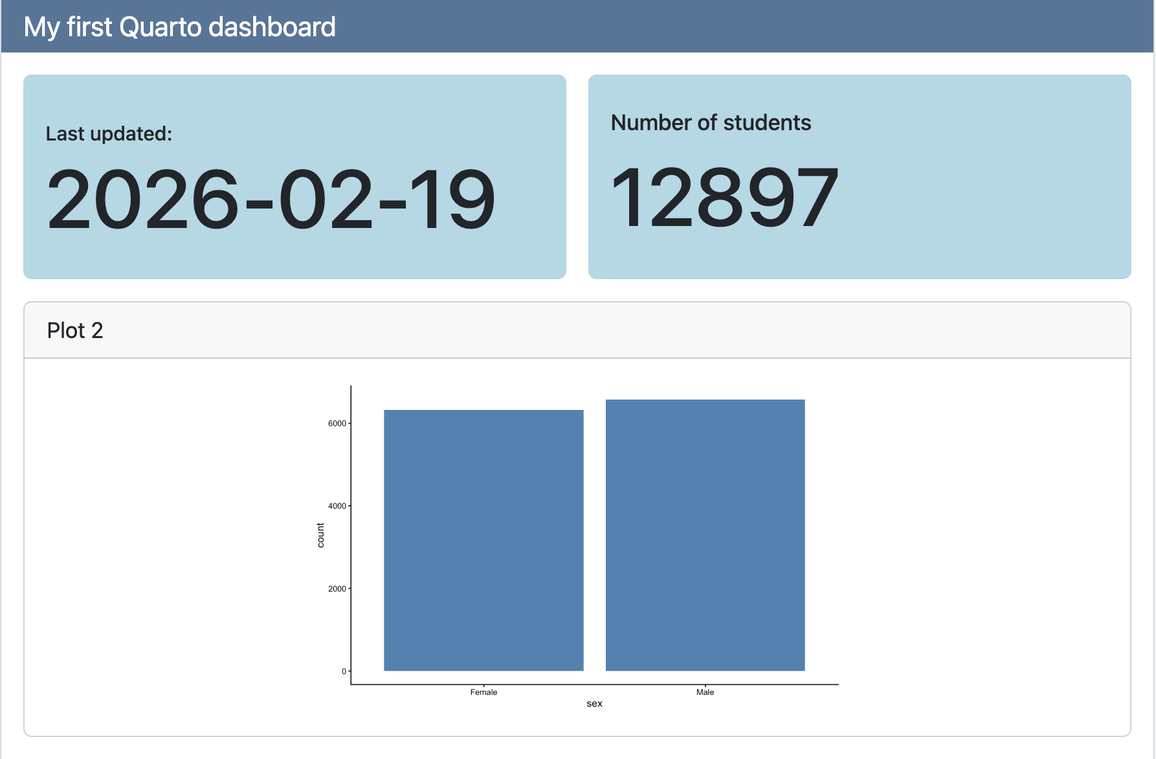
Task: Click the 4000 y-axis tick label
Action: click(x=337, y=506)
